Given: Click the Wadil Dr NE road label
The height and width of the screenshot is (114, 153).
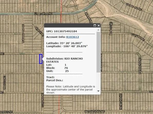Looking at the screenshot, I should (4, 83).
